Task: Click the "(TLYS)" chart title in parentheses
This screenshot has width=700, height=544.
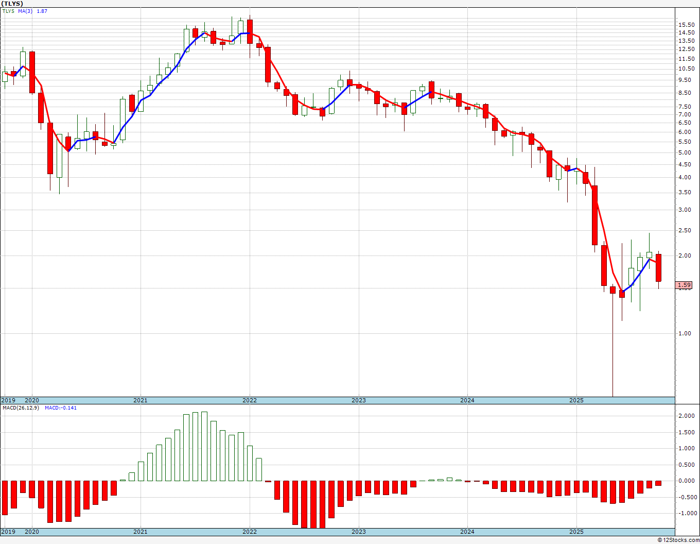Action: [x=12, y=4]
